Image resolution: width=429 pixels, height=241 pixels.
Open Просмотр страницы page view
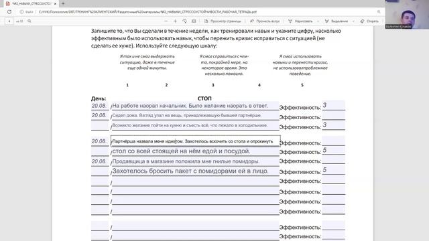point(223,21)
